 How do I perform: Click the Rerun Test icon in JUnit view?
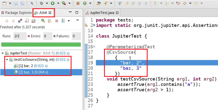coord(43,21)
